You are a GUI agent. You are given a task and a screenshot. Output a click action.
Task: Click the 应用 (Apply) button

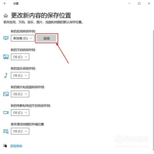(47, 38)
